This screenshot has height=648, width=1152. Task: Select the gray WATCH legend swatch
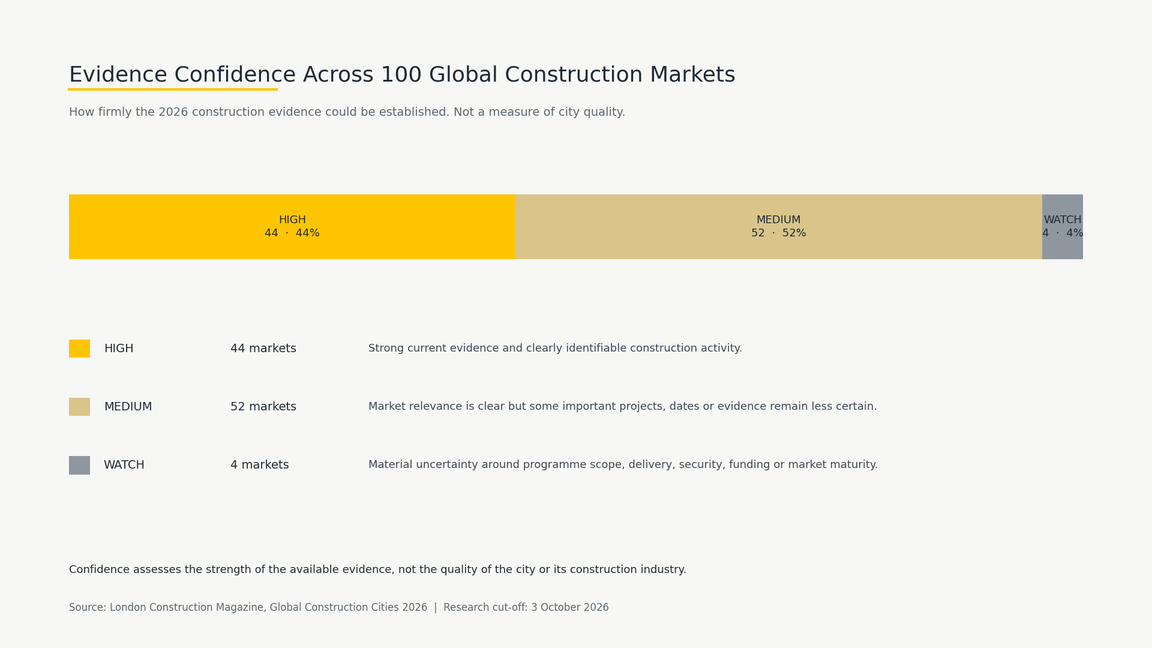(79, 465)
